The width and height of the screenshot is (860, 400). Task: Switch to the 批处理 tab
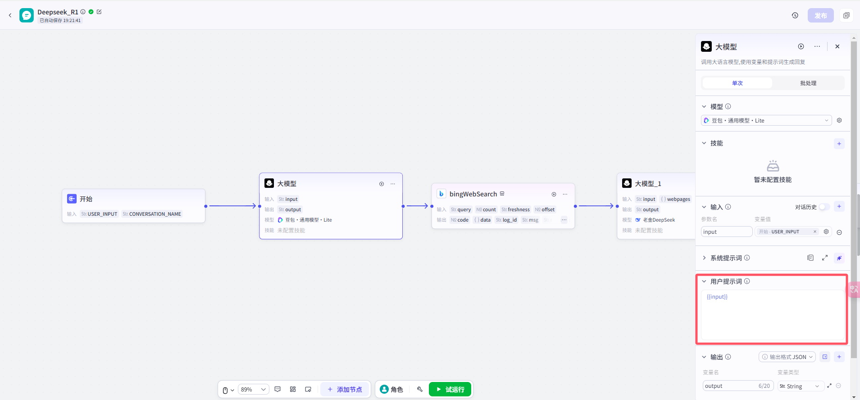tap(808, 83)
